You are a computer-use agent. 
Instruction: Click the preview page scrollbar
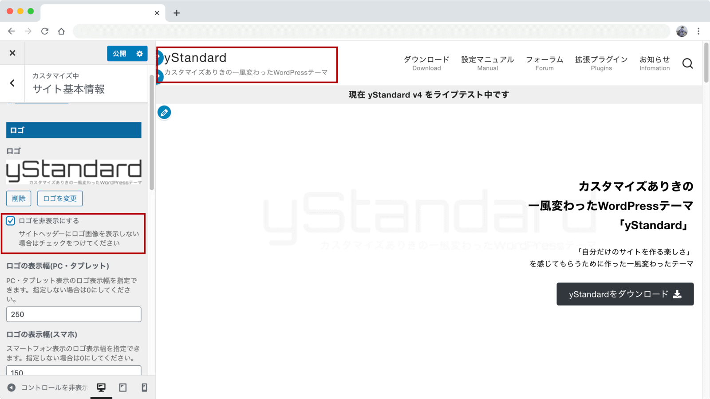coord(706,63)
